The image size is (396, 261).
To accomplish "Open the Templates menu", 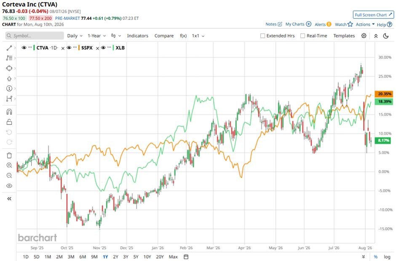I will coord(344,36).
